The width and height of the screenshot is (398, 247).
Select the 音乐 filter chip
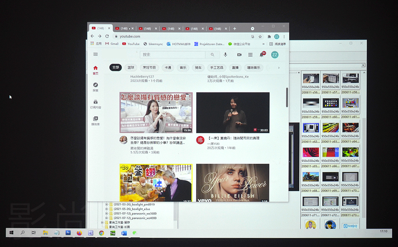click(x=183, y=67)
